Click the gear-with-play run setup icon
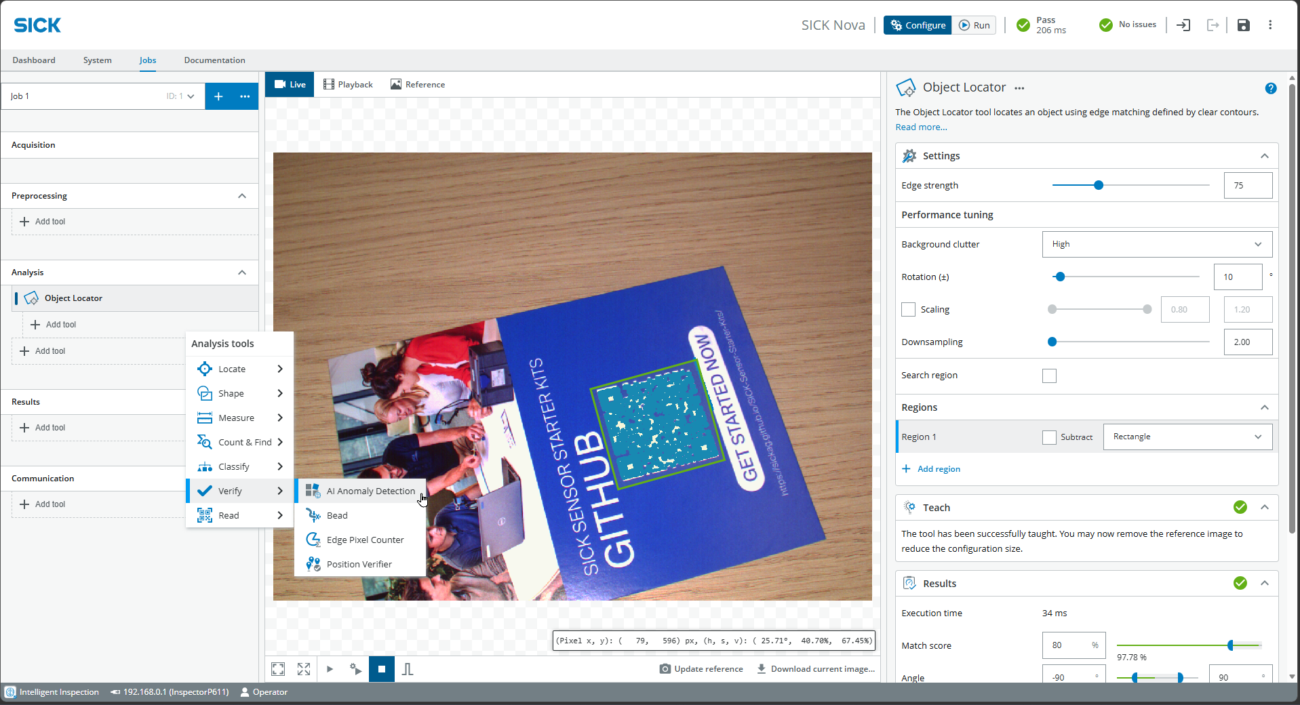This screenshot has width=1300, height=705. pos(355,669)
